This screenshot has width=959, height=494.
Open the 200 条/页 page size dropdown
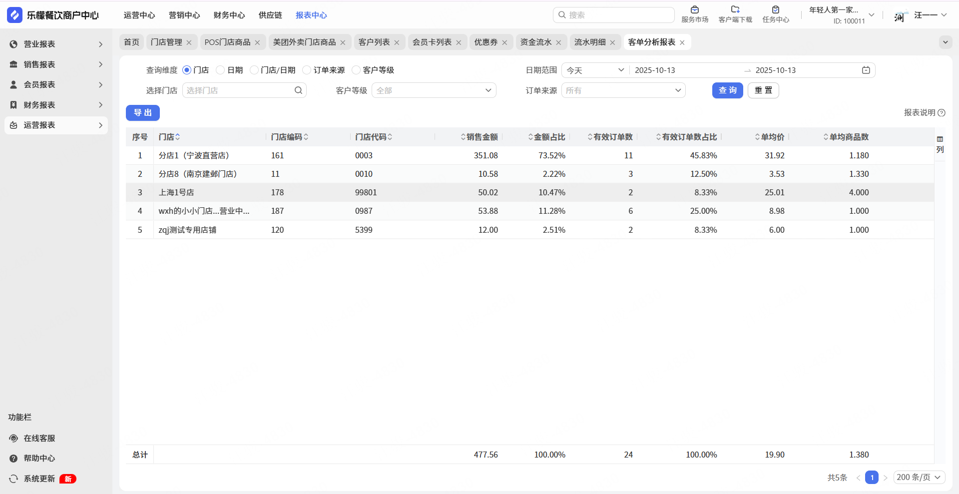(919, 478)
